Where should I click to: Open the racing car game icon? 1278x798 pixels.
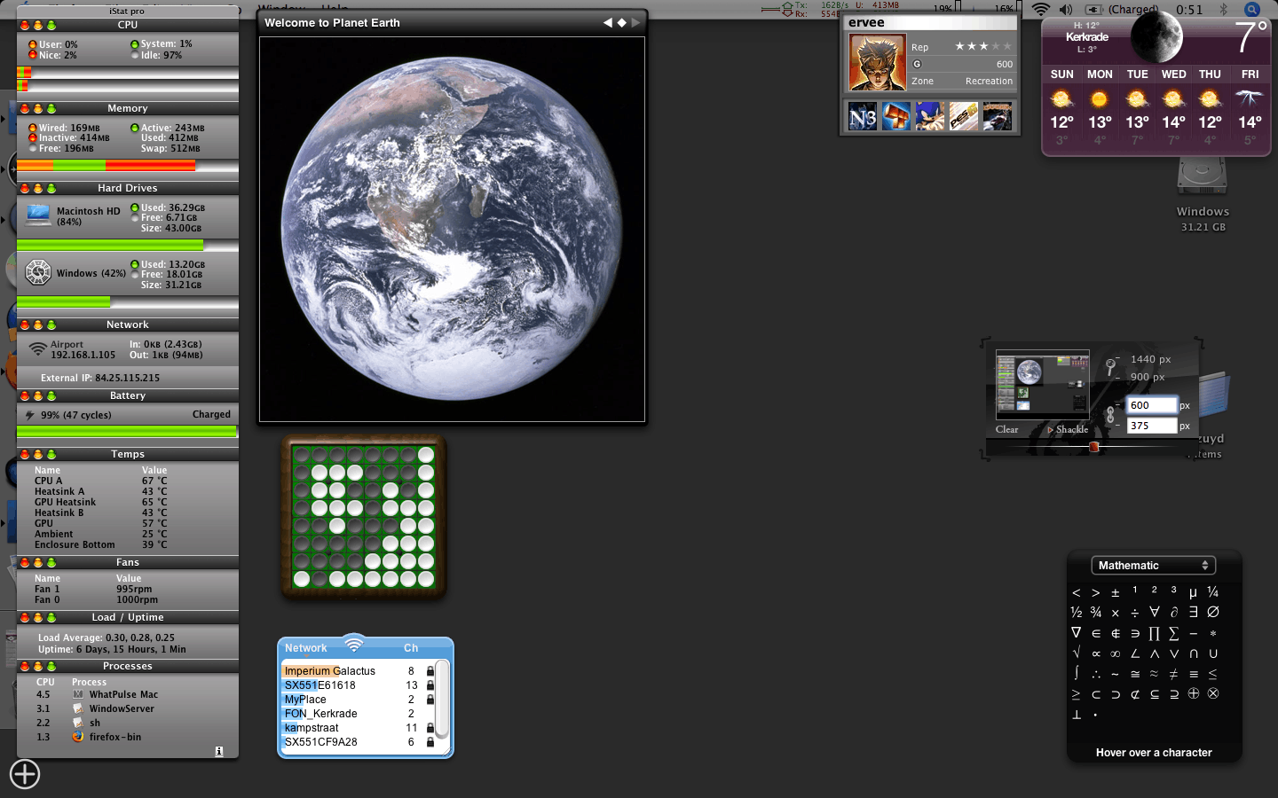(998, 117)
